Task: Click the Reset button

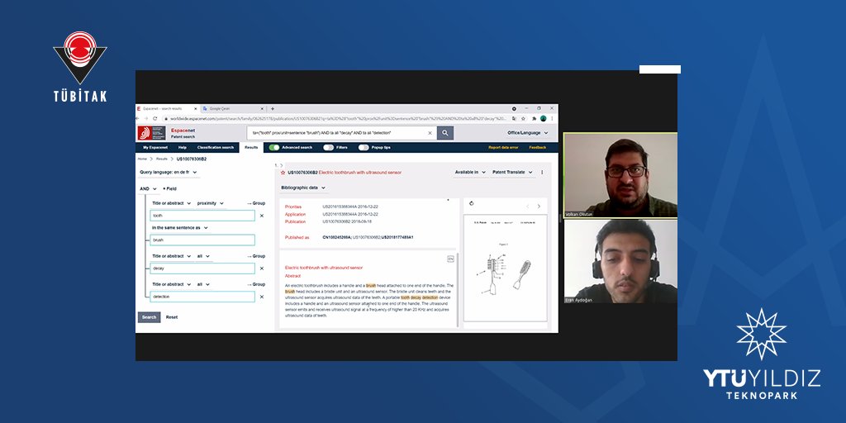Action: click(172, 317)
